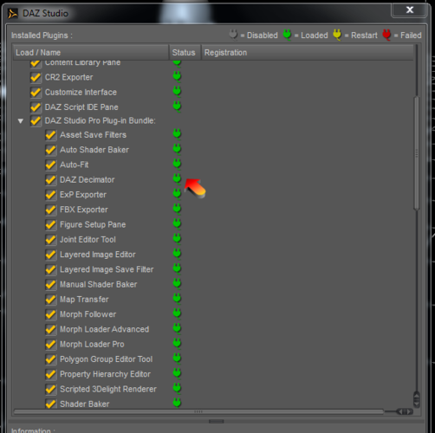This screenshot has width=435, height=433.
Task: Click the status plug icon for DAZ Script IDE Pane
Action: click(x=177, y=107)
